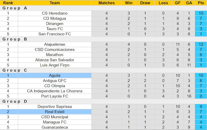The width and height of the screenshot is (207, 130).
Task: Sort by the Matches column header
Action: point(106,3)
